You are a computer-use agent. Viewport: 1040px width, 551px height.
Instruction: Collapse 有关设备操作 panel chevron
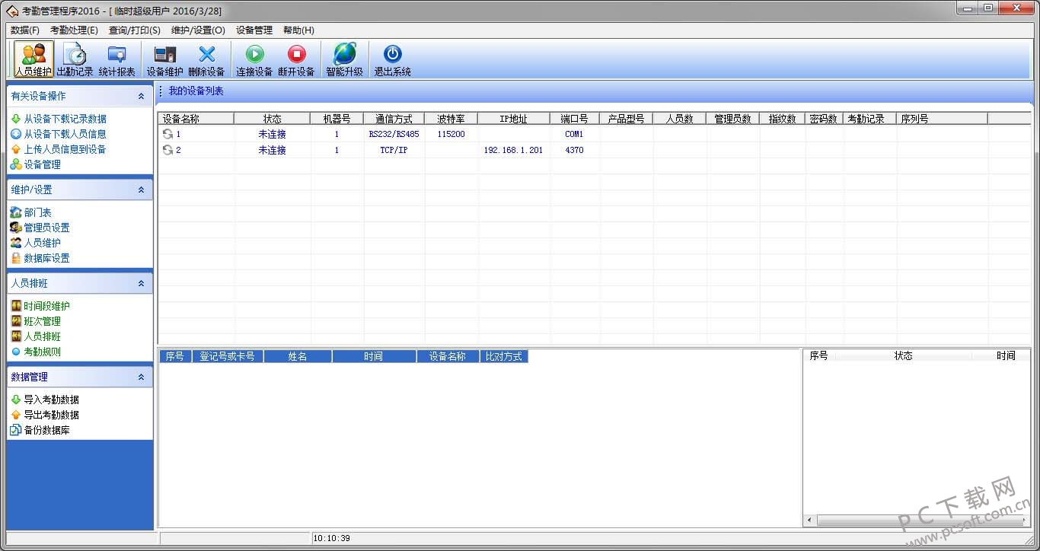point(141,96)
